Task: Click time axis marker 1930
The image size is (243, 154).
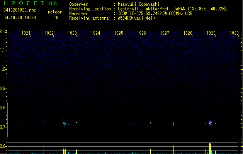Action: click(x=234, y=33)
